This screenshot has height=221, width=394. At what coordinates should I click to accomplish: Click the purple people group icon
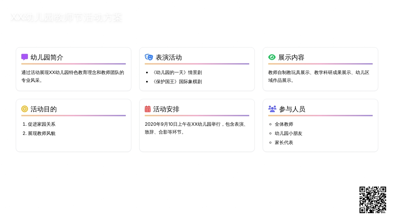click(x=272, y=109)
